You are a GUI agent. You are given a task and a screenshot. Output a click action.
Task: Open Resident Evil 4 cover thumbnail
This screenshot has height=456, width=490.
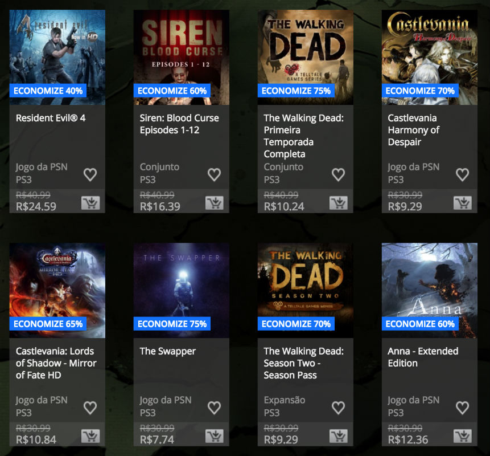[x=57, y=57]
